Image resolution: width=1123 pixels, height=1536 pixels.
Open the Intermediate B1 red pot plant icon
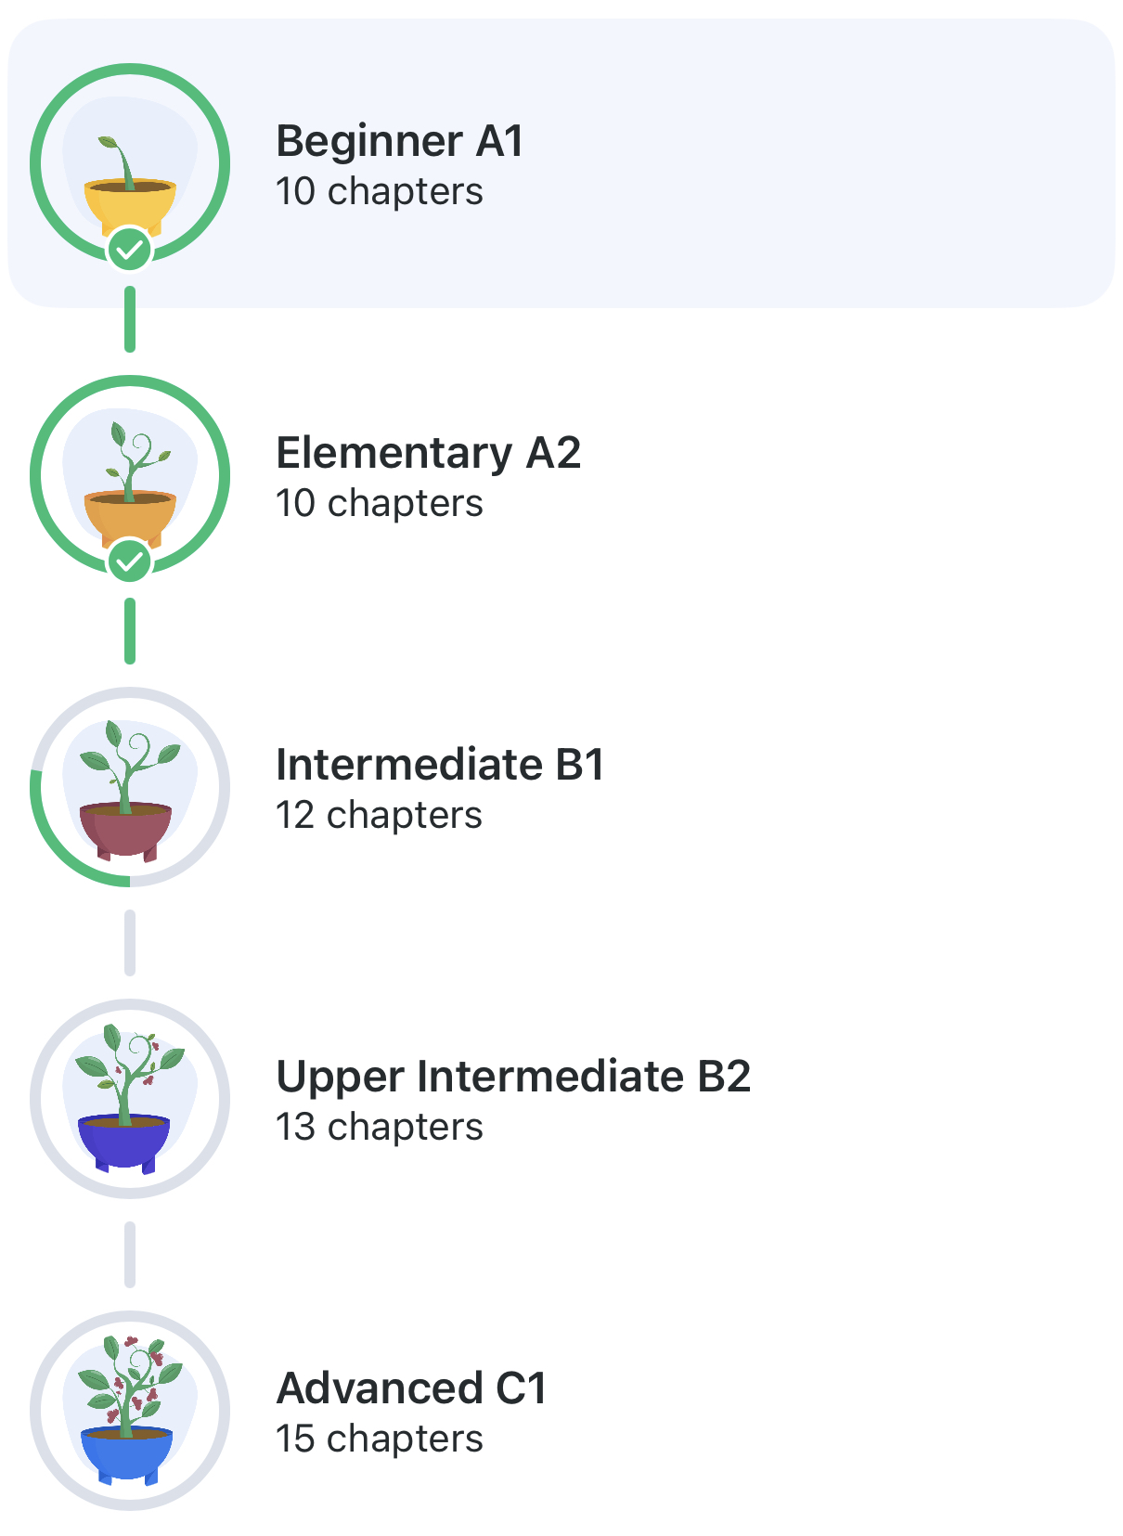[128, 791]
